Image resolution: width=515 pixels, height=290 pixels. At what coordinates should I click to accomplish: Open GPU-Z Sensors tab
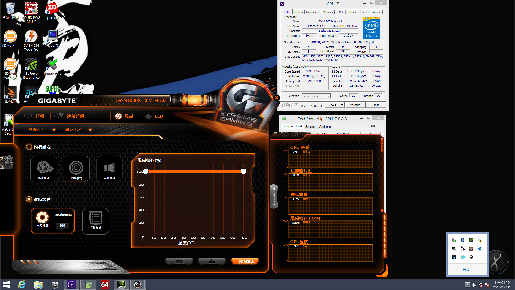coord(310,126)
